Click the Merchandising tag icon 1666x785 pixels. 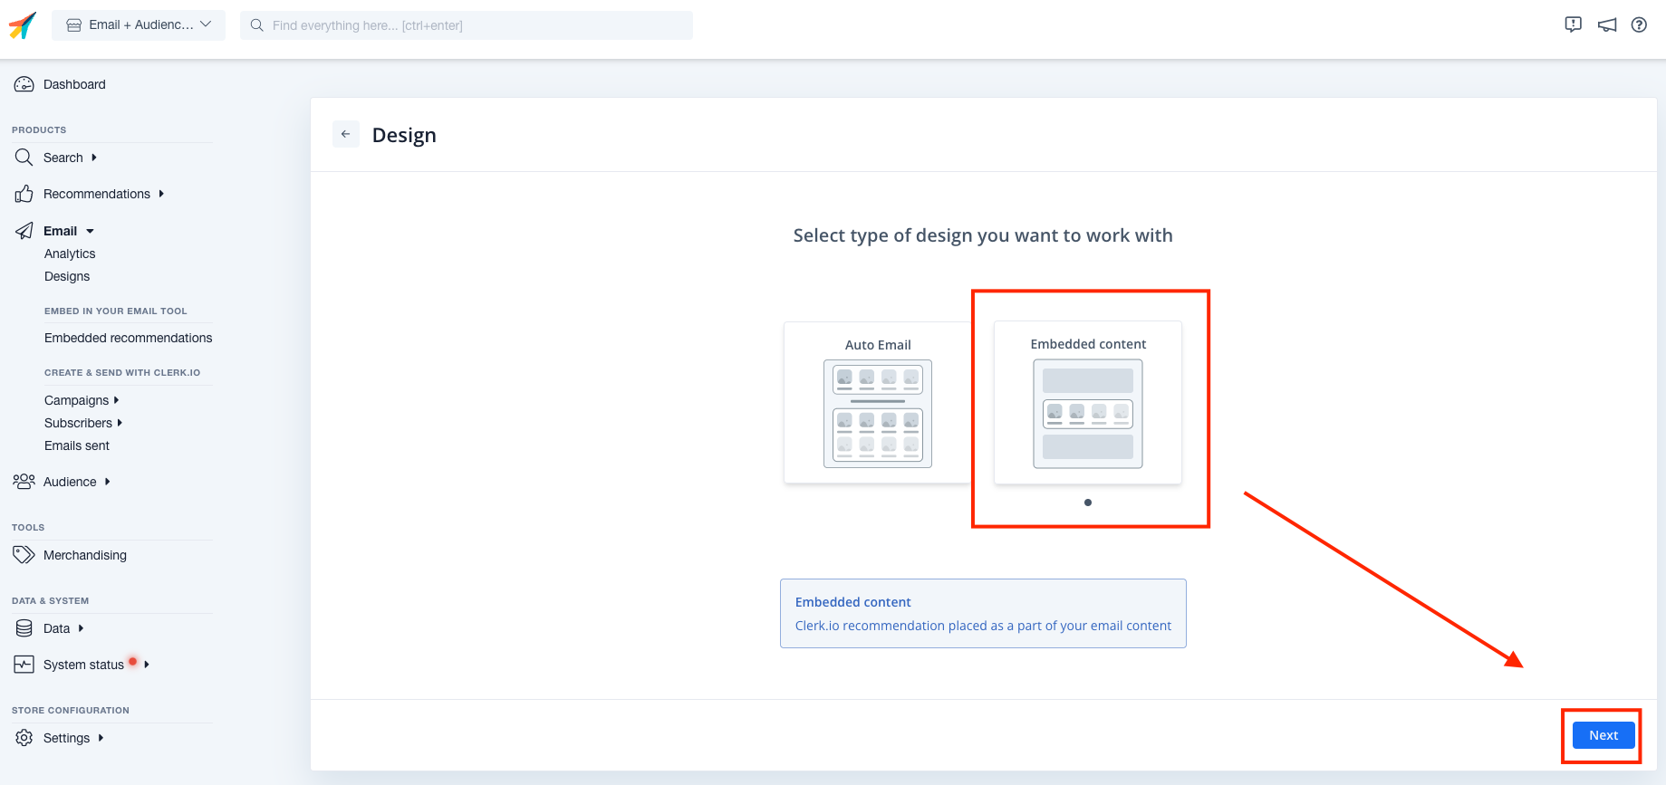[24, 555]
